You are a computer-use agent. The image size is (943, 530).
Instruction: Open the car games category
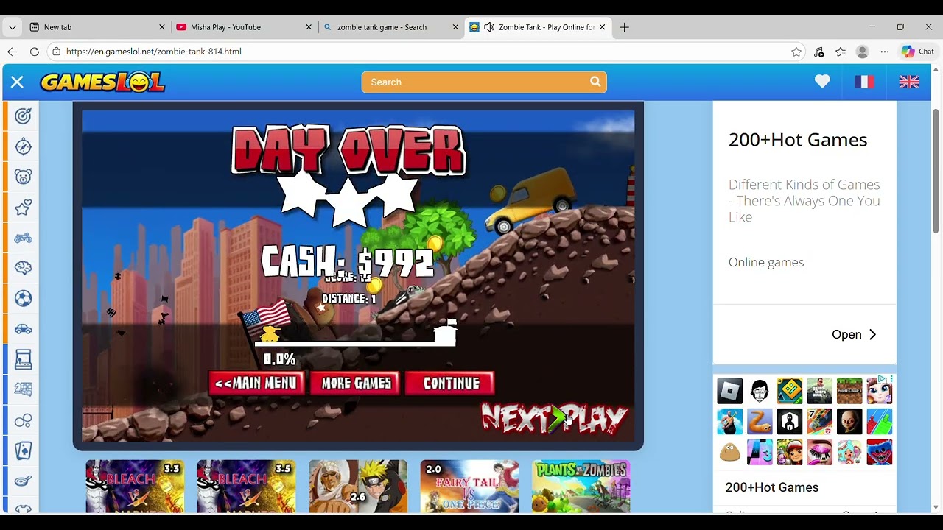(23, 329)
